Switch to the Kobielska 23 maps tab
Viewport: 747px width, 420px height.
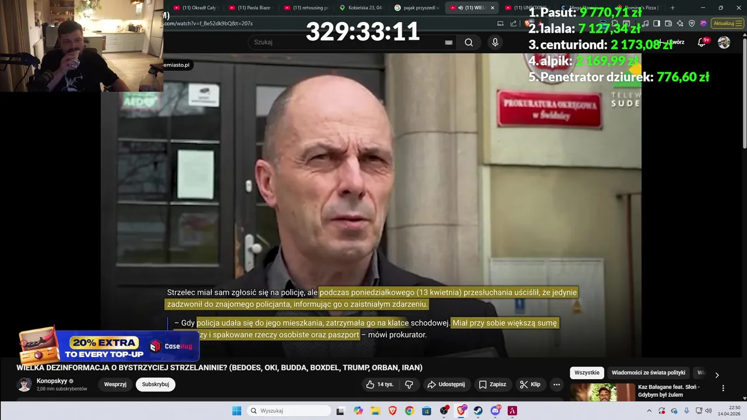coord(361,8)
